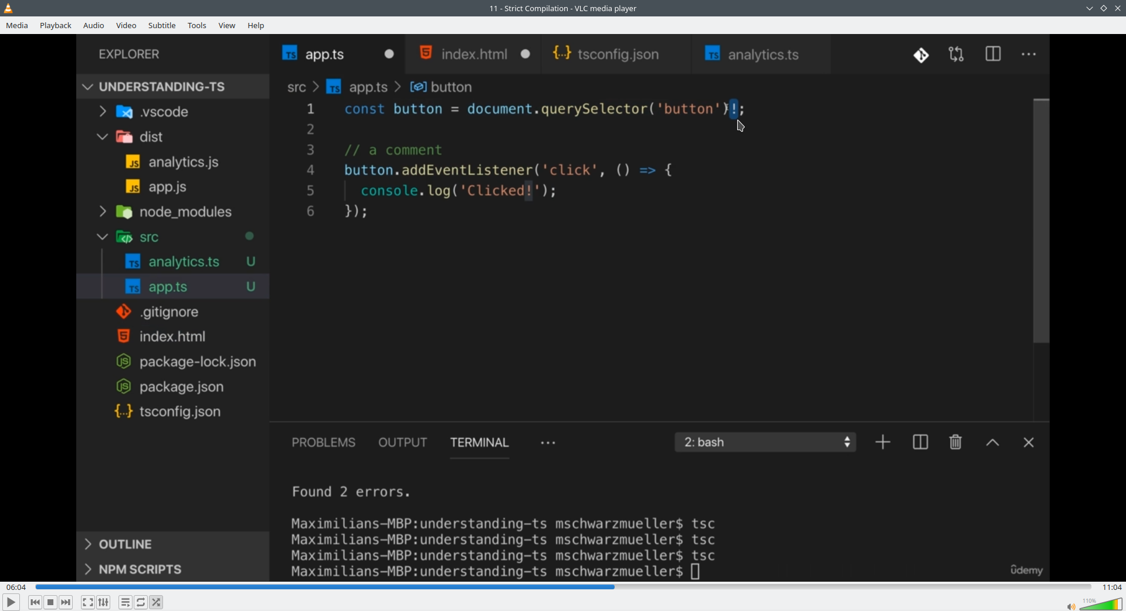Switch to the app.ts editor tab
The image size is (1126, 611).
click(338, 54)
